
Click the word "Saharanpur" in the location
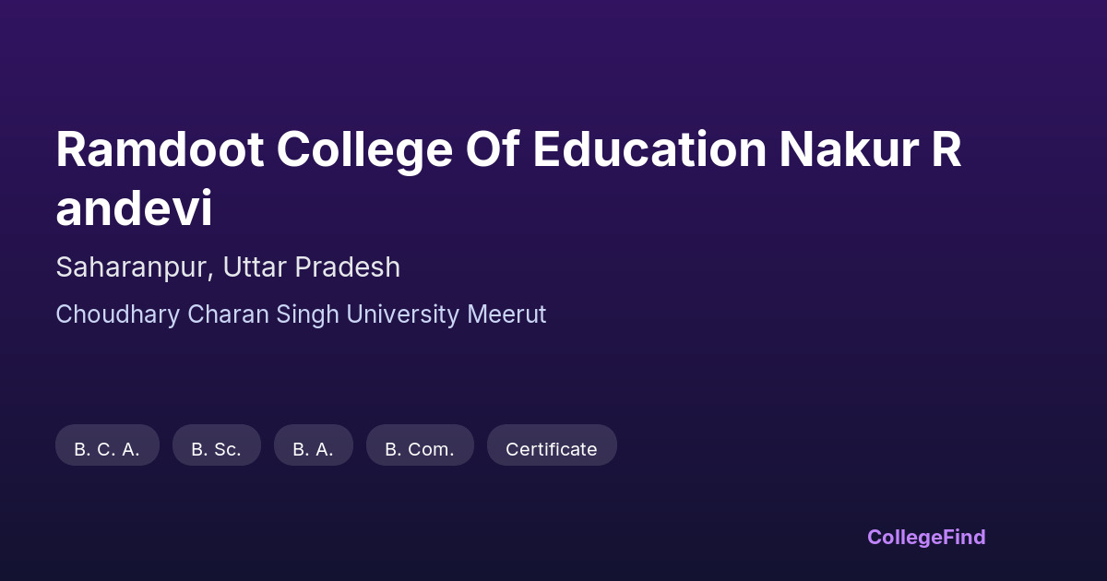135,267
